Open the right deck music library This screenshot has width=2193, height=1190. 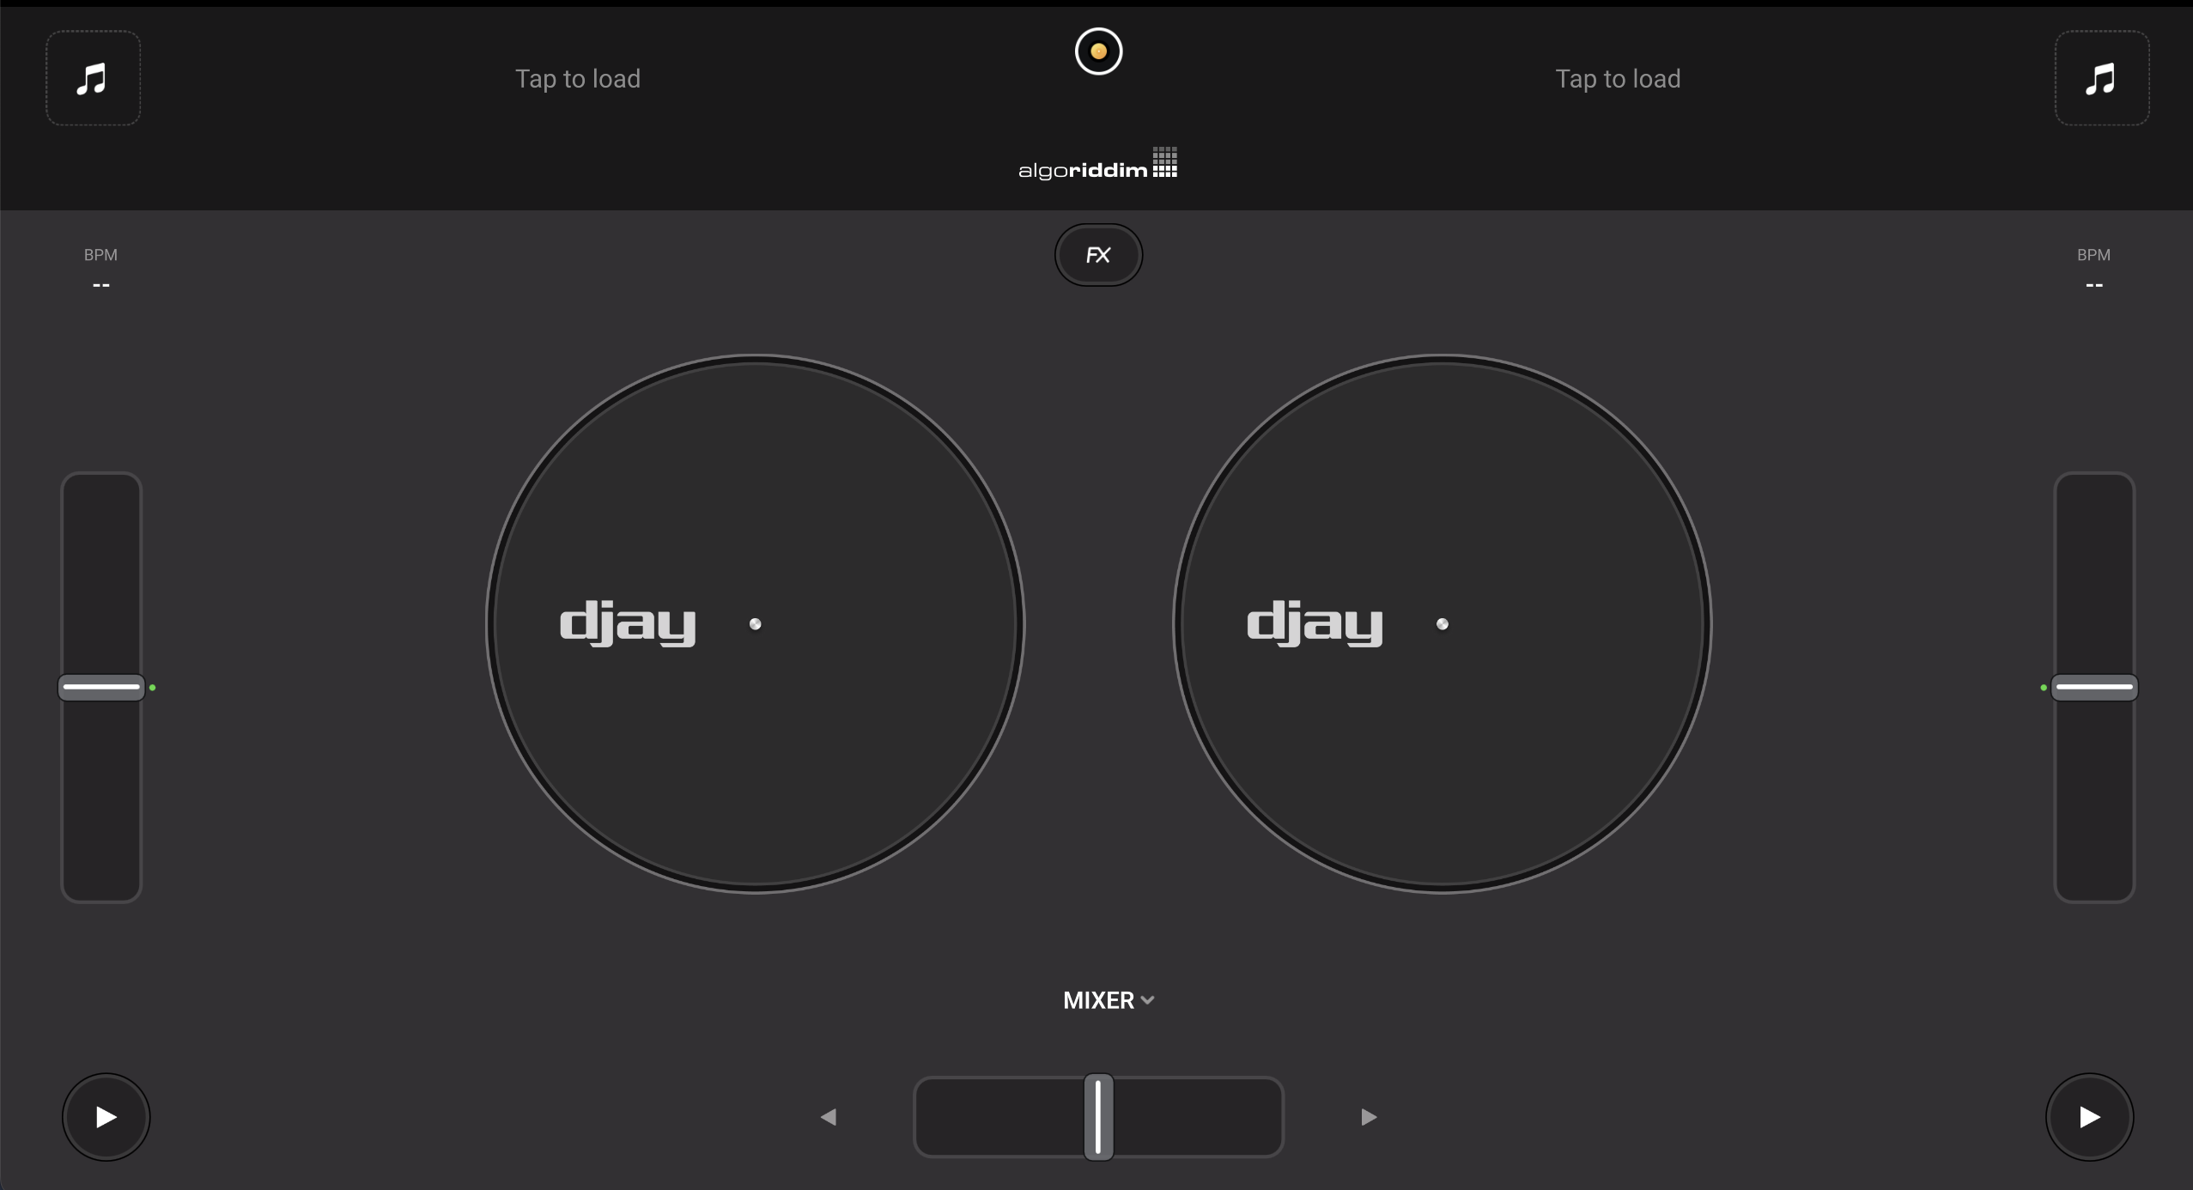click(2100, 77)
